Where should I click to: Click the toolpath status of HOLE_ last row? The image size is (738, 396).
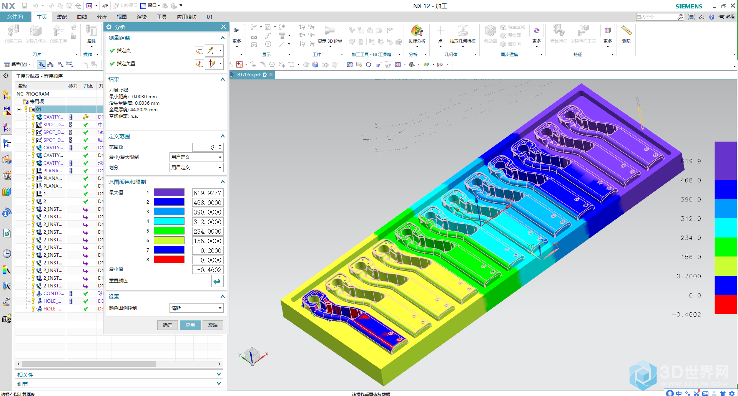click(86, 309)
